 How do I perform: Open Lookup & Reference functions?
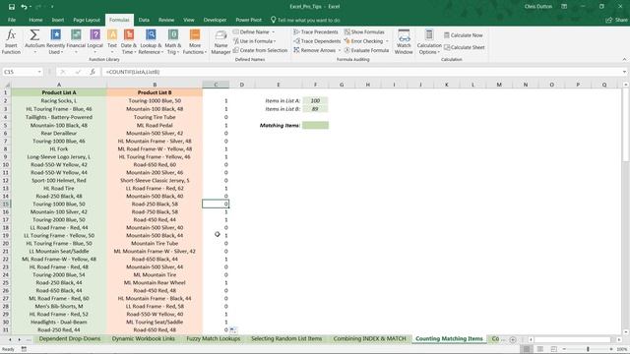point(151,41)
